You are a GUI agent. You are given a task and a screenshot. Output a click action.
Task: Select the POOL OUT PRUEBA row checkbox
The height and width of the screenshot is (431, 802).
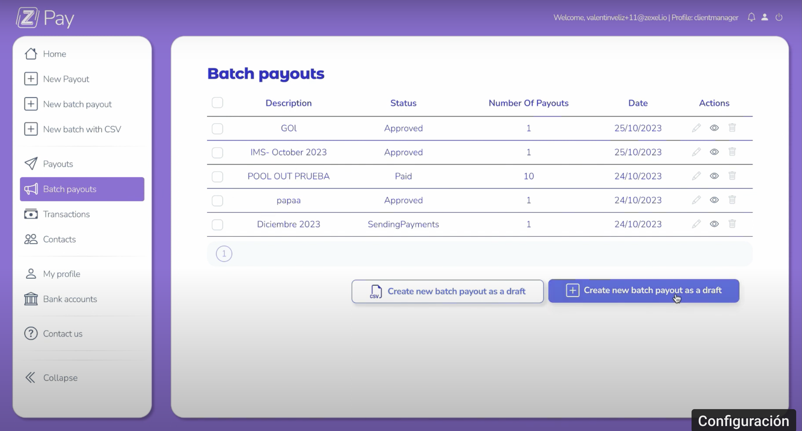point(217,176)
